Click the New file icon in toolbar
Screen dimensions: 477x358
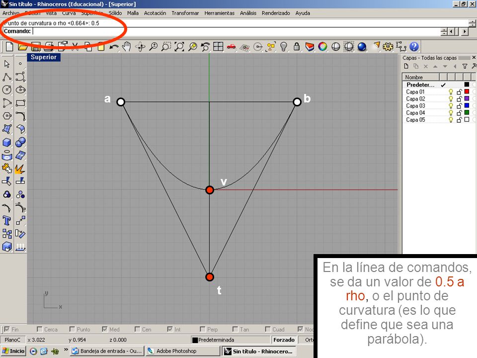point(9,47)
